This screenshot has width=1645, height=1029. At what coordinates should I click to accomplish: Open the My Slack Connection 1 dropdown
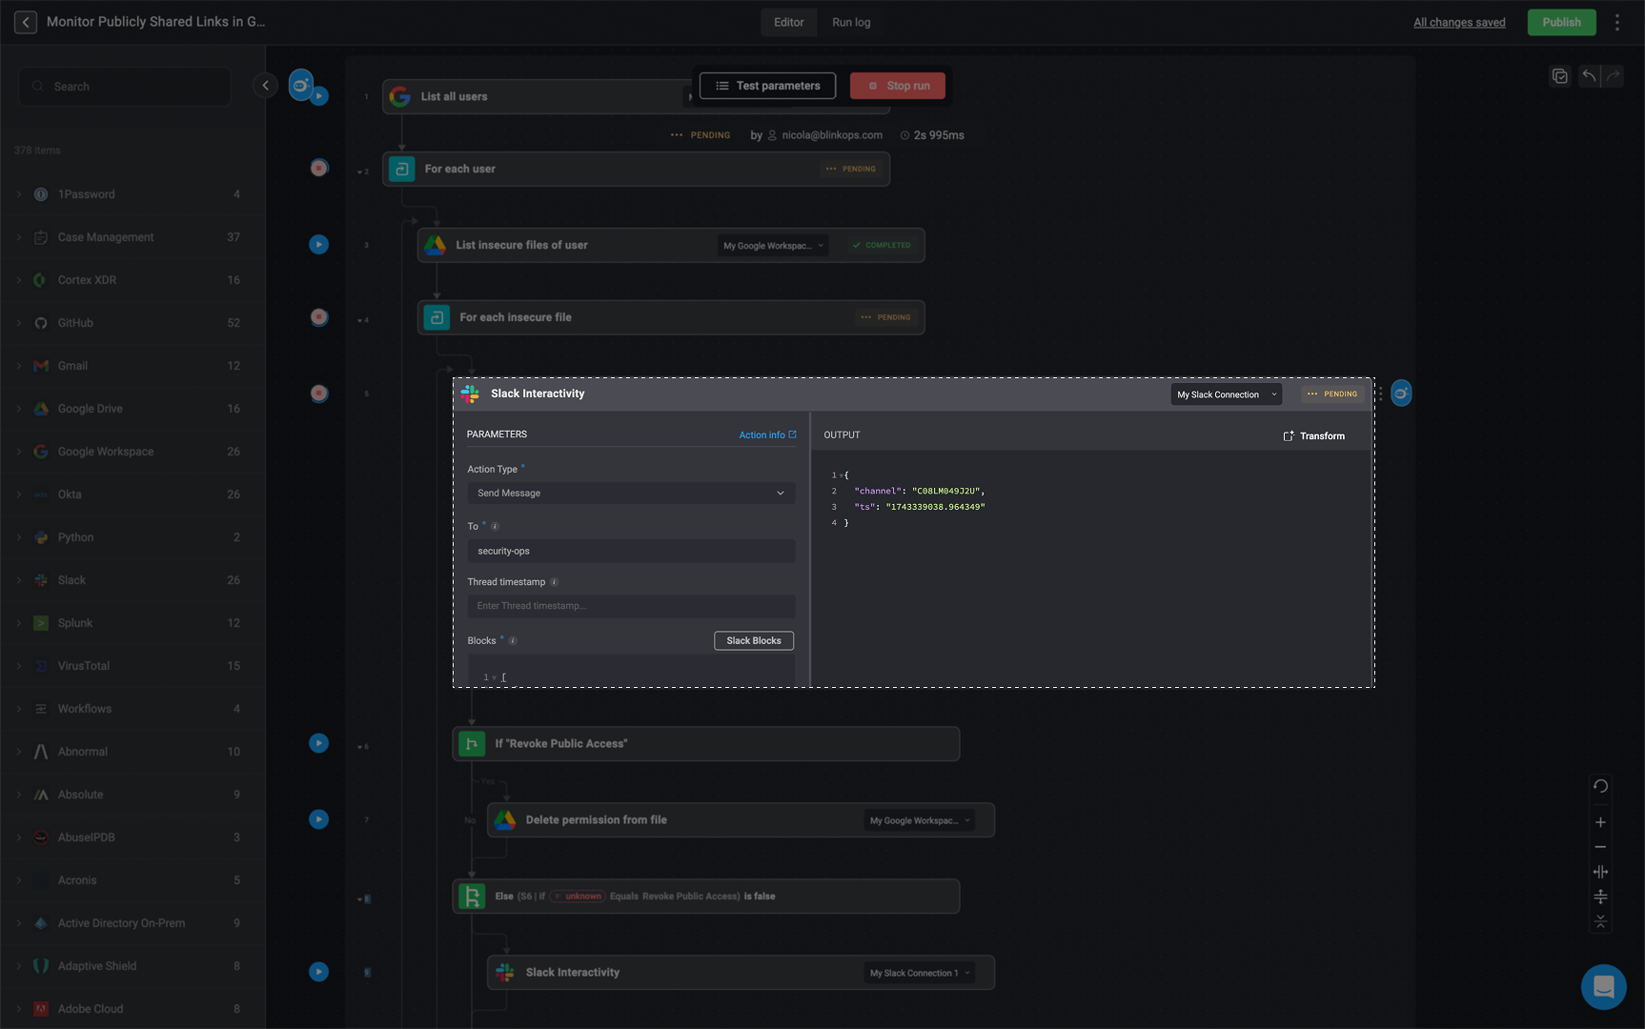(x=920, y=973)
